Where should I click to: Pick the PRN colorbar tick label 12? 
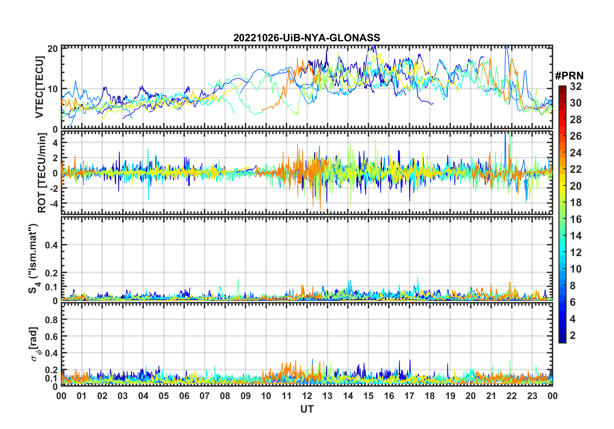pos(576,253)
